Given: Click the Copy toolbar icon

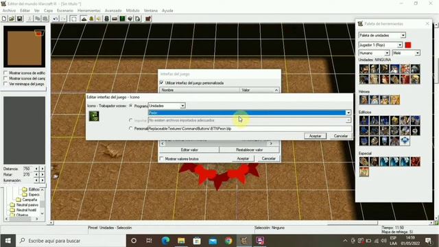Looking at the screenshot, I should (x=37, y=19).
